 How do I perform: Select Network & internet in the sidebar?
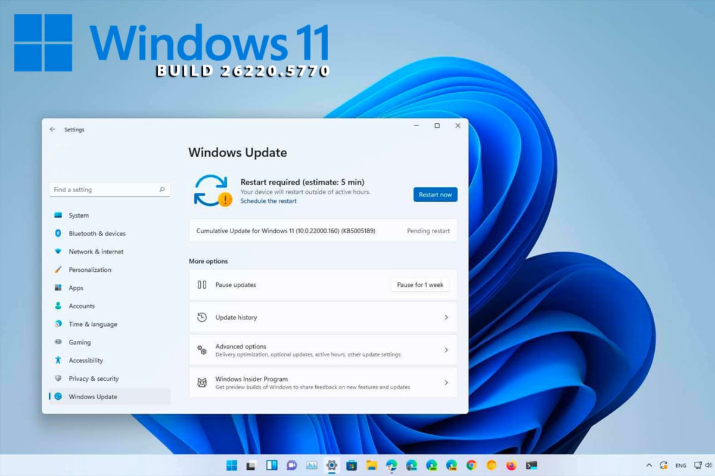click(x=110, y=252)
